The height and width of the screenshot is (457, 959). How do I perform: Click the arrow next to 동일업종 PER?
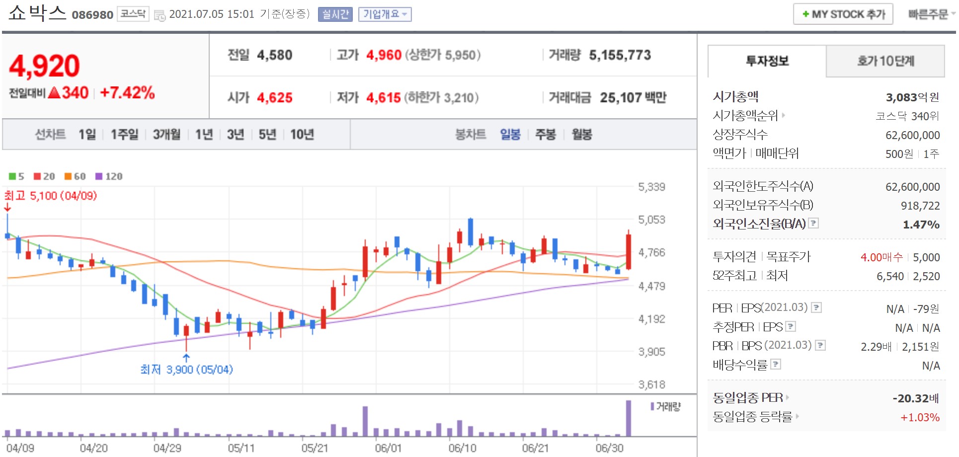point(787,397)
